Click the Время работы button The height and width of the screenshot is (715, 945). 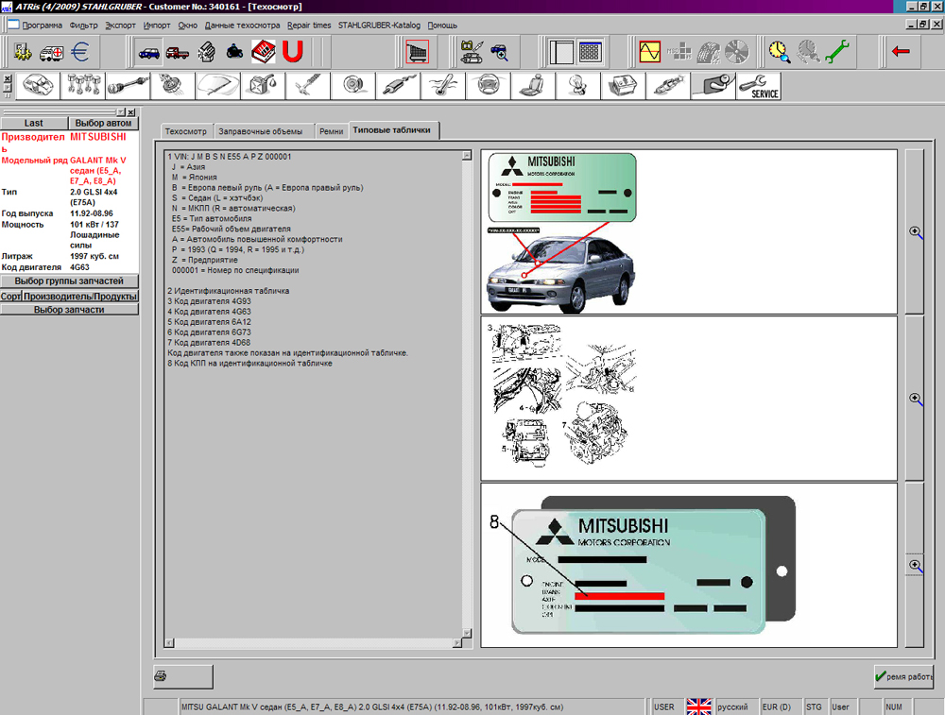click(903, 676)
